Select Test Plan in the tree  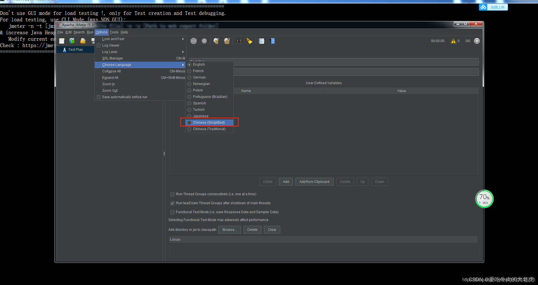click(75, 50)
